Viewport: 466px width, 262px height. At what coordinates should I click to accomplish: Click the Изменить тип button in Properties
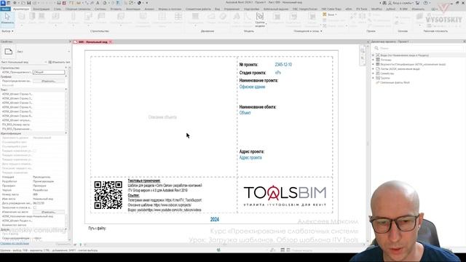[x=59, y=63]
